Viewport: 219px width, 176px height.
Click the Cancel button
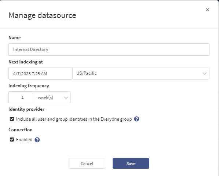coord(87,163)
